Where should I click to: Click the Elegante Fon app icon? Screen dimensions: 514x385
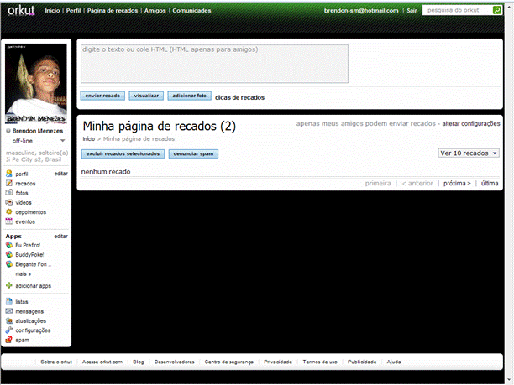click(9, 264)
